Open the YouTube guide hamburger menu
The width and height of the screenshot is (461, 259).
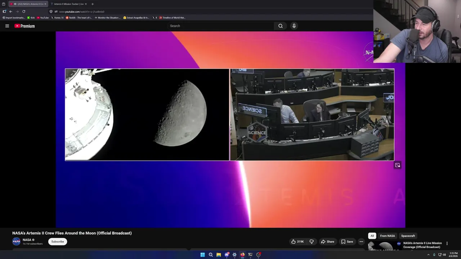[x=7, y=26]
